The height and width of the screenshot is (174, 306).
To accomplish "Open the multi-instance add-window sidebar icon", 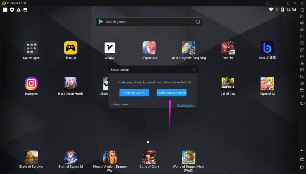I will tap(302, 50).
